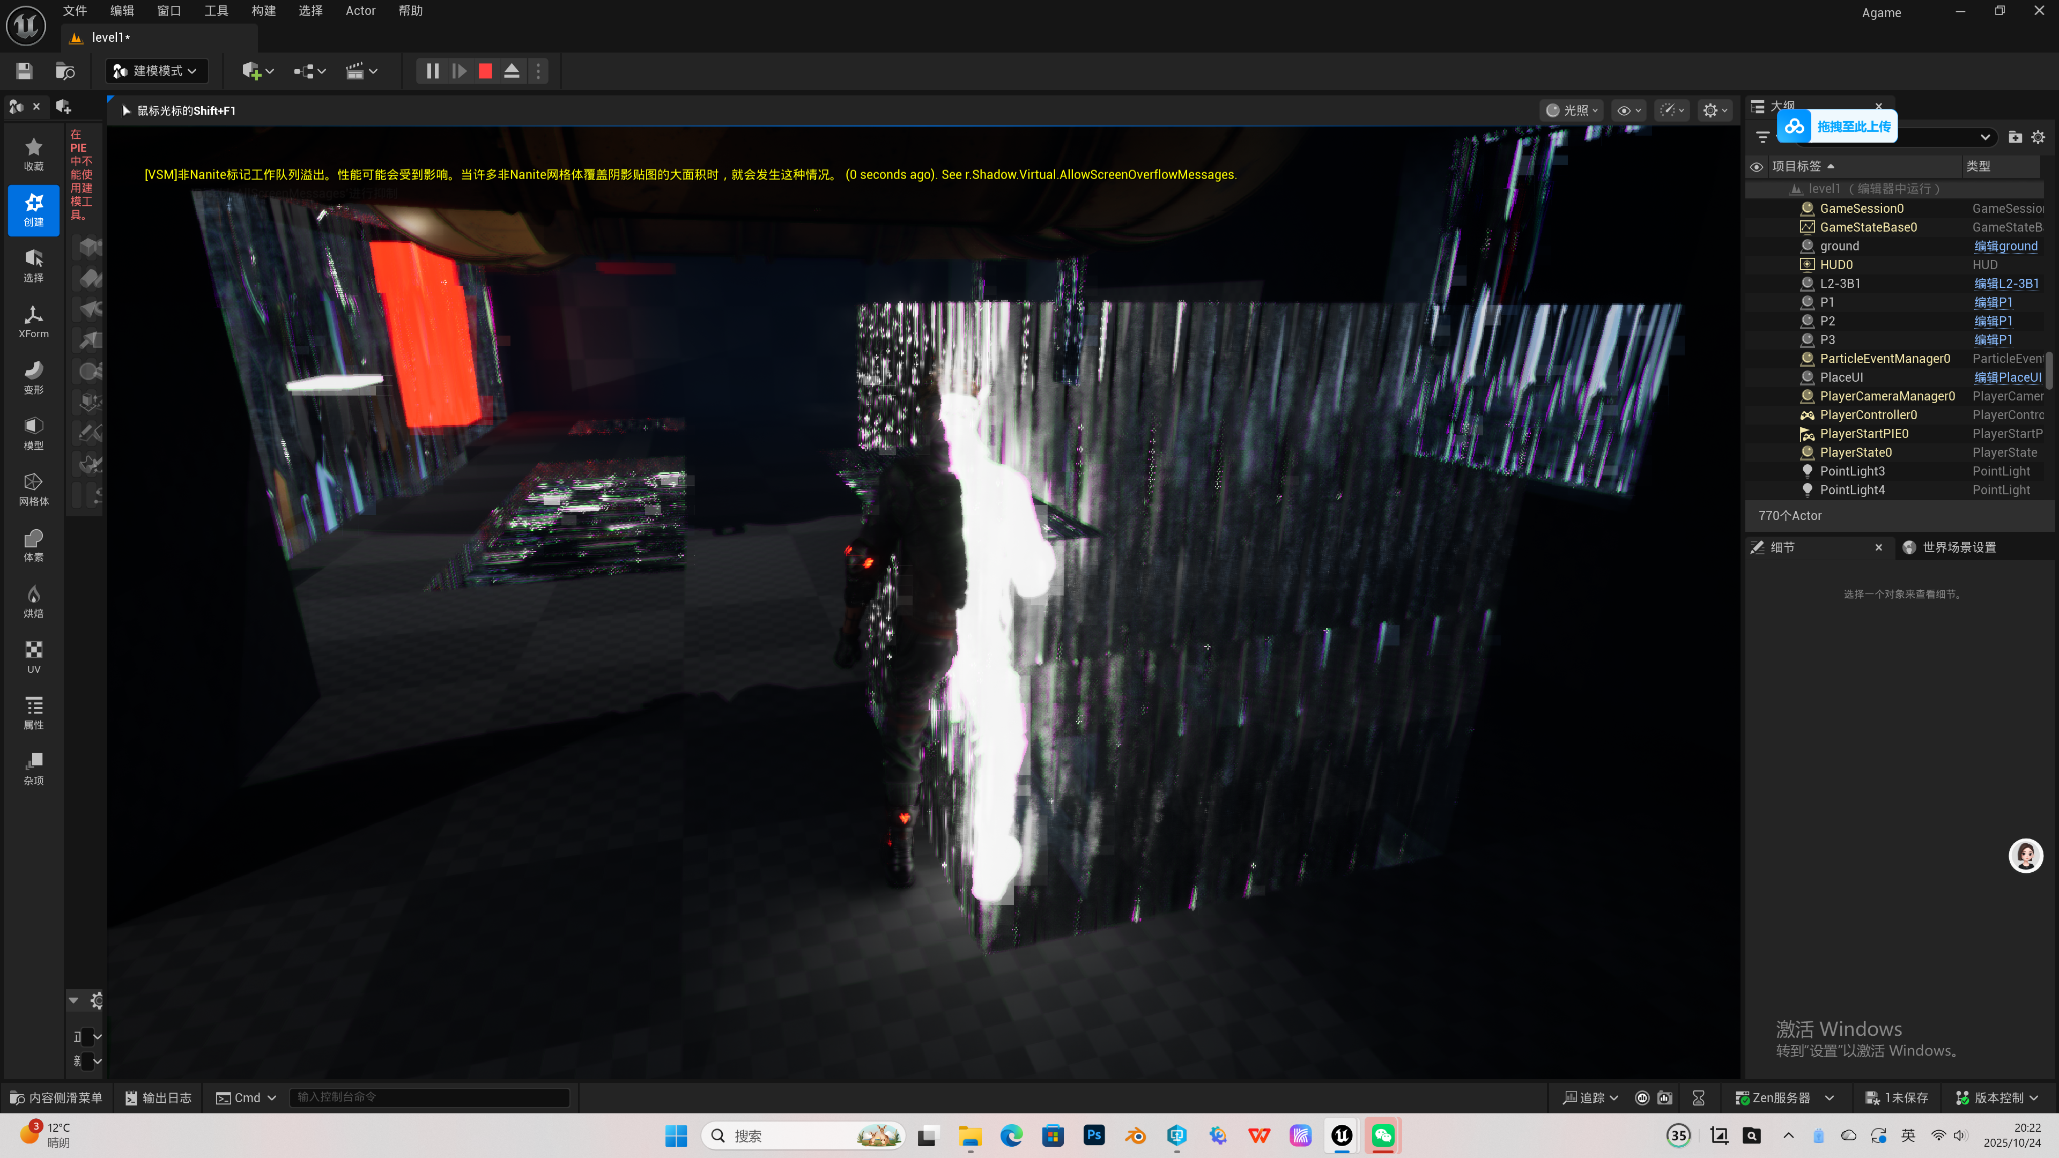Expand the Cmd console type dropdown
The height and width of the screenshot is (1158, 2059).
tap(246, 1098)
